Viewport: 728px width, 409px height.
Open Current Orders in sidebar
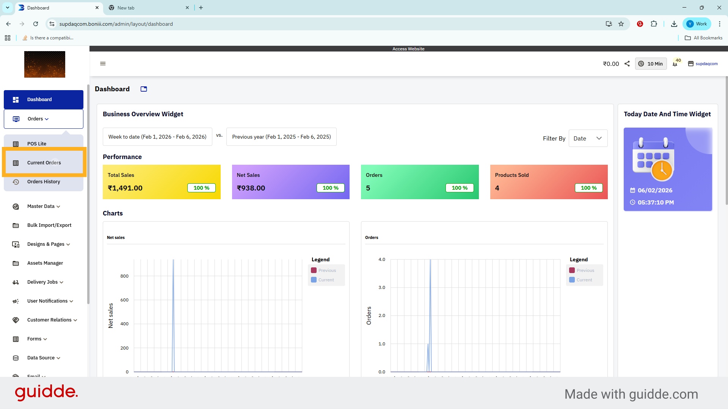[44, 163]
